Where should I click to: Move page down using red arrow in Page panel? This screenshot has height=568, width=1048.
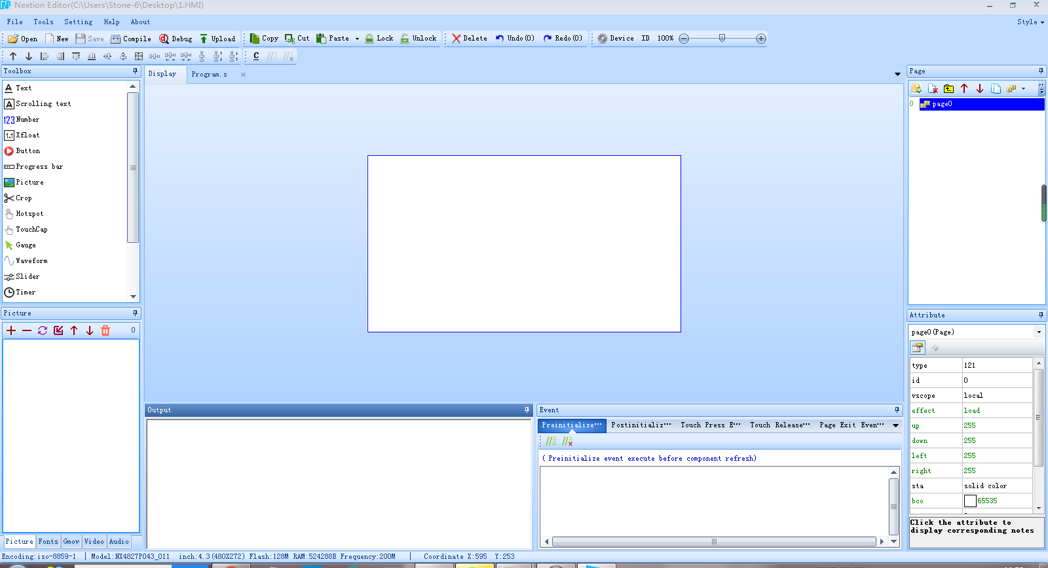980,88
